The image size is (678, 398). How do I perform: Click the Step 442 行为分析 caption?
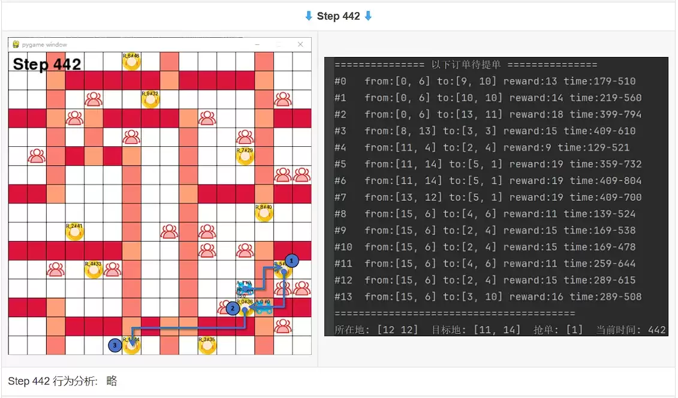click(x=63, y=381)
